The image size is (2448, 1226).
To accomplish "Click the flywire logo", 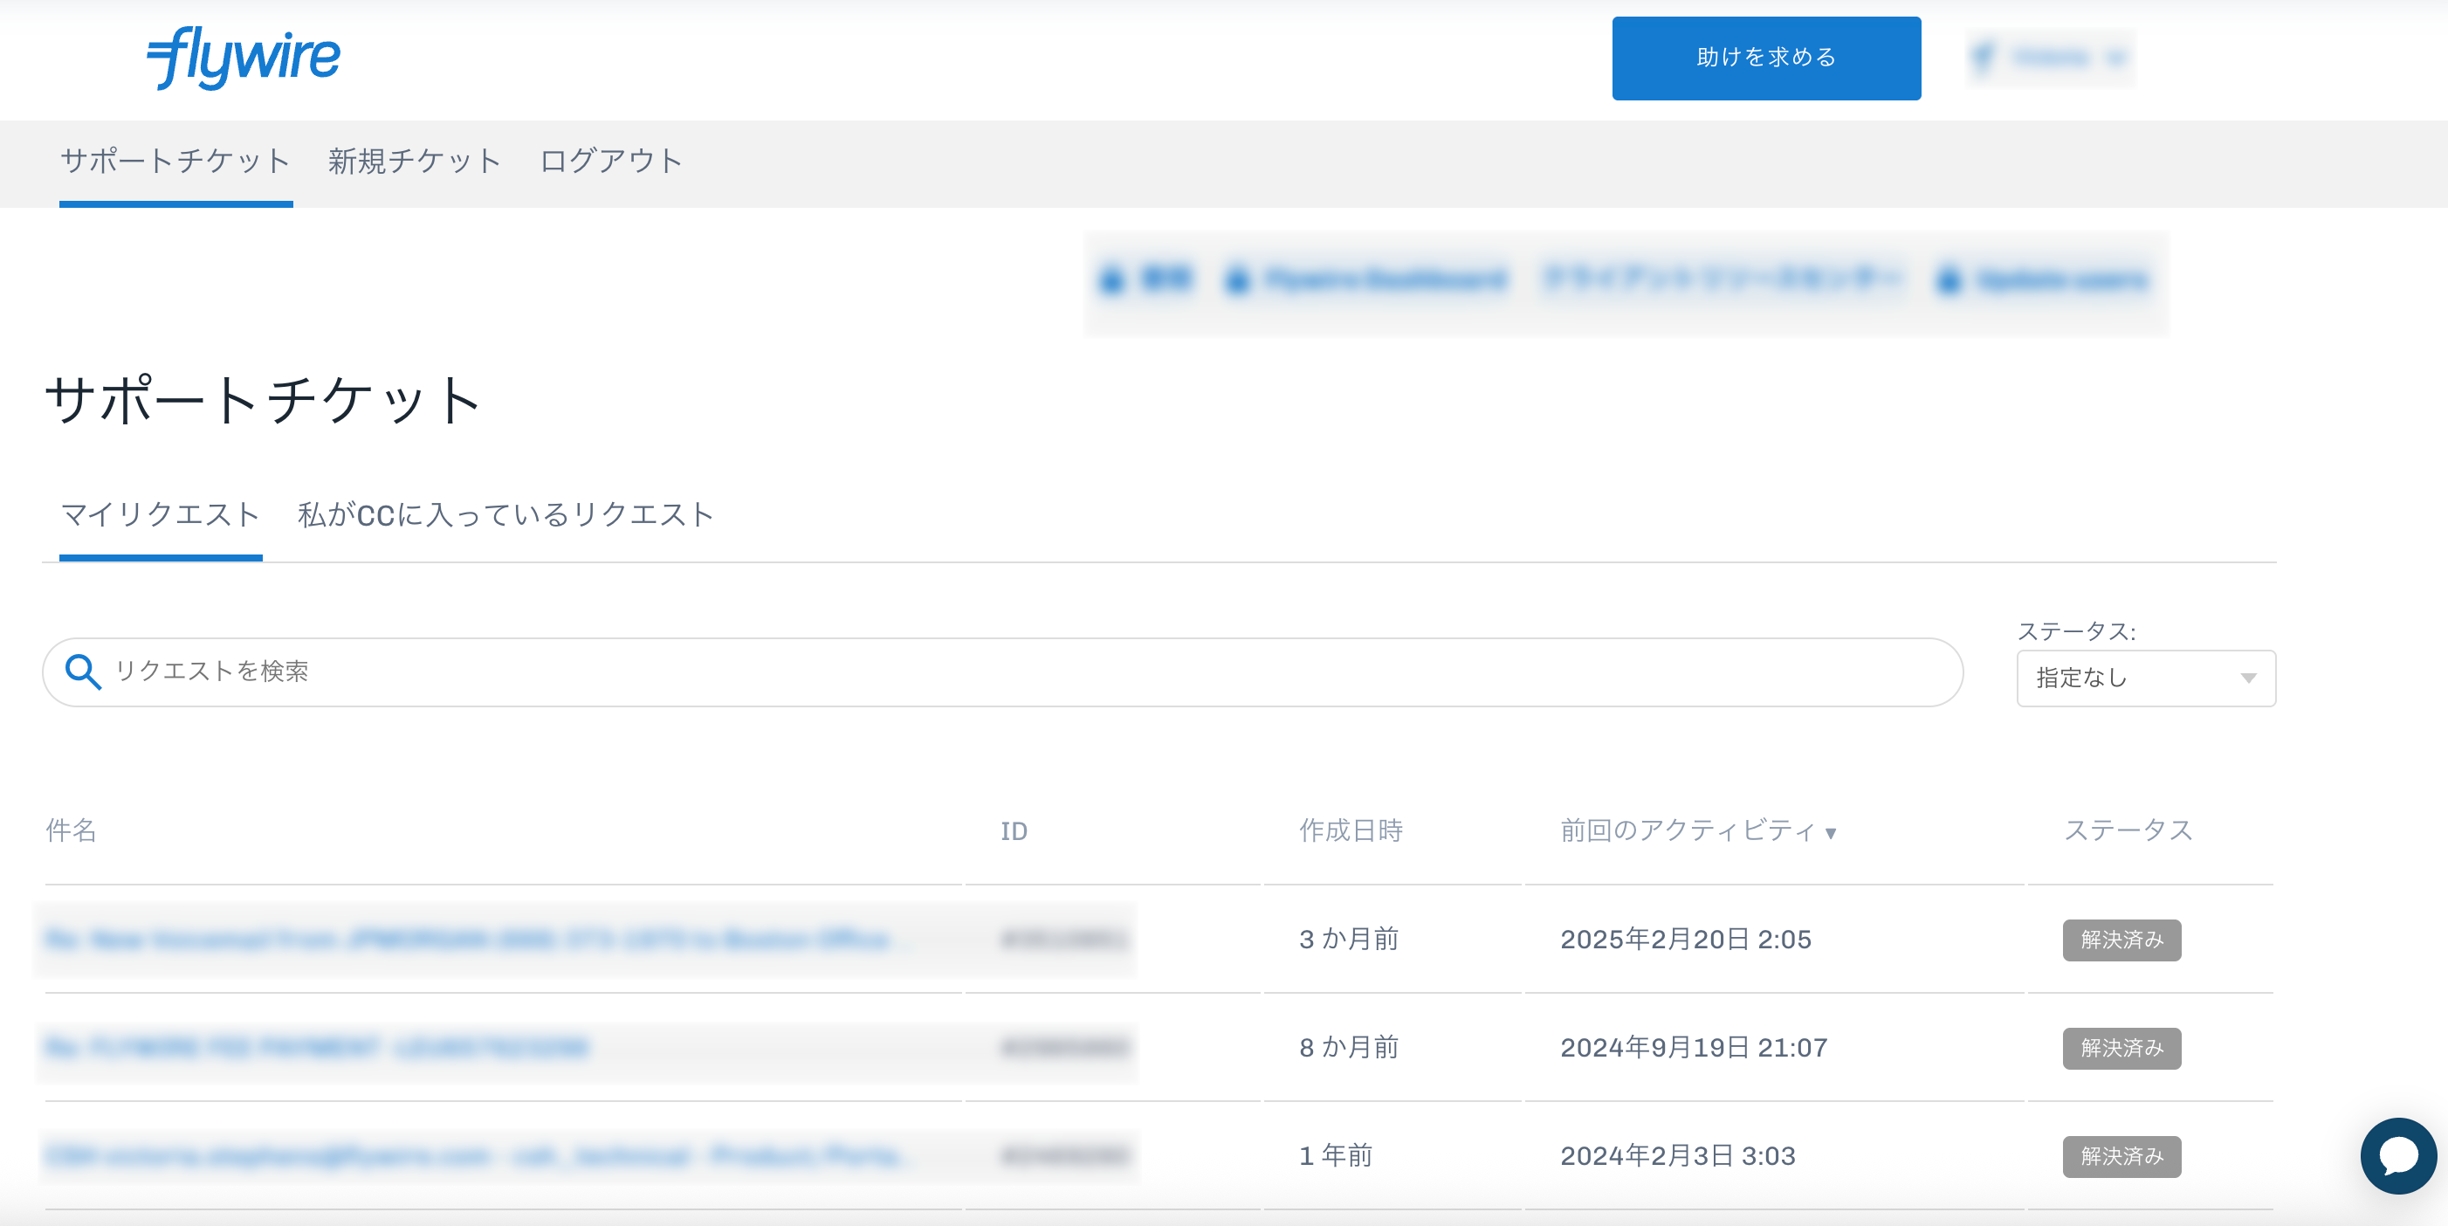I will click(x=244, y=57).
